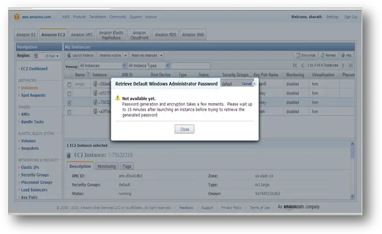Open the Developers top menu
Screen dimensions: 382x234
(x=97, y=17)
